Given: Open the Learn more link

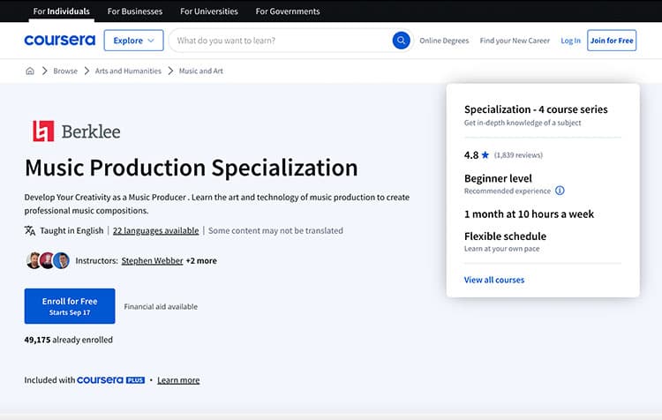Looking at the screenshot, I should click(x=178, y=380).
